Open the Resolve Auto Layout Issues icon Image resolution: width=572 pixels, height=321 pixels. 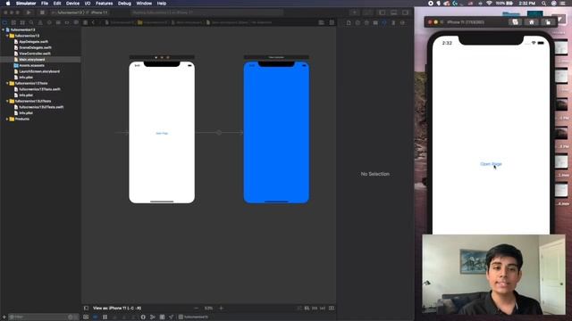[x=323, y=309]
